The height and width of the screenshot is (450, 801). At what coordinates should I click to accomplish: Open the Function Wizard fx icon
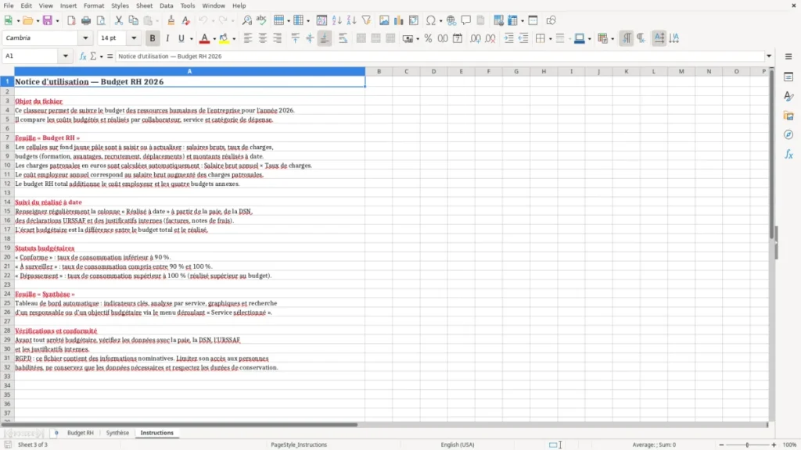pyautogui.click(x=83, y=56)
